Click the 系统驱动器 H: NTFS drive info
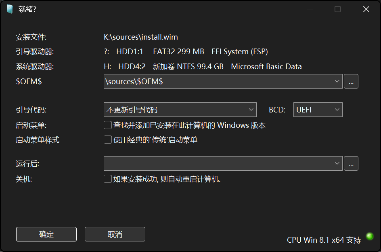381x252 pixels. pos(203,67)
